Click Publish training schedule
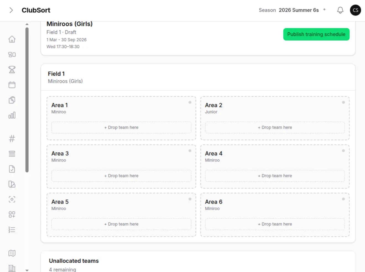The height and width of the screenshot is (272, 365). point(316,34)
